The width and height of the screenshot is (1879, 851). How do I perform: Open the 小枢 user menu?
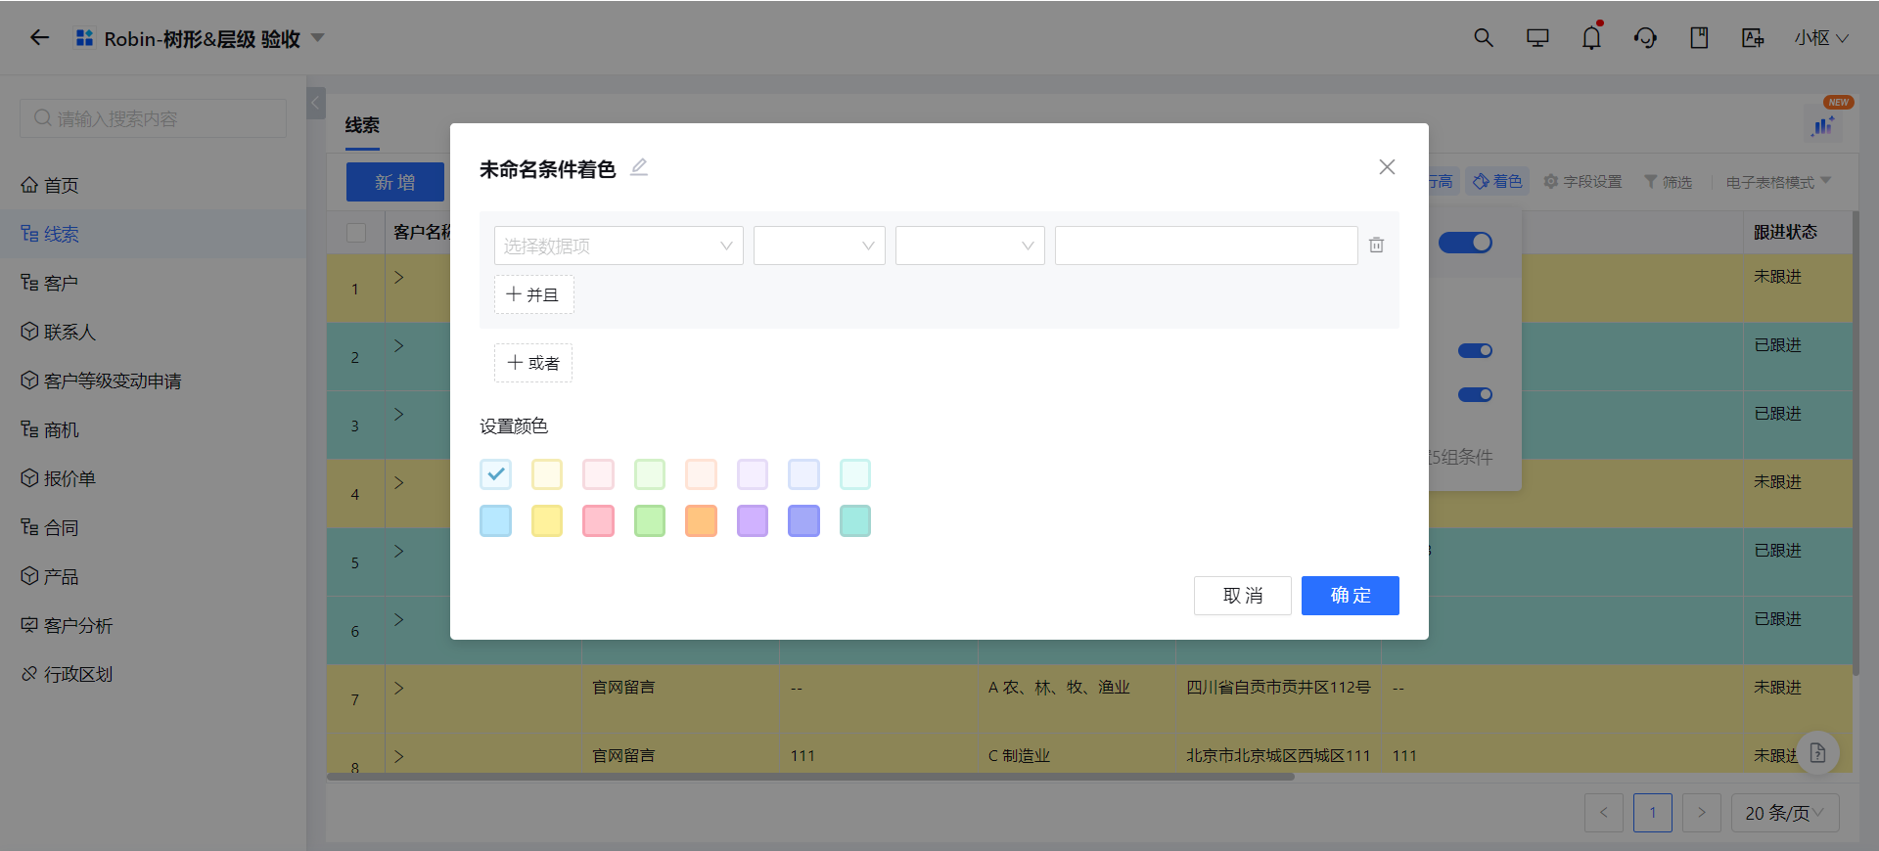pos(1821,38)
